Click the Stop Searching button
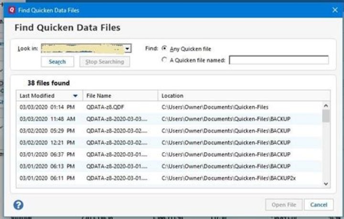 click(x=105, y=62)
